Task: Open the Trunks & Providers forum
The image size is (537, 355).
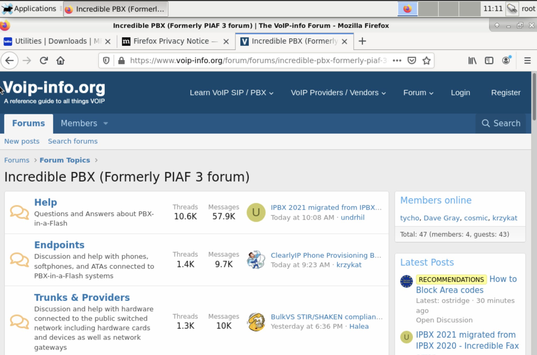Action: tap(82, 297)
